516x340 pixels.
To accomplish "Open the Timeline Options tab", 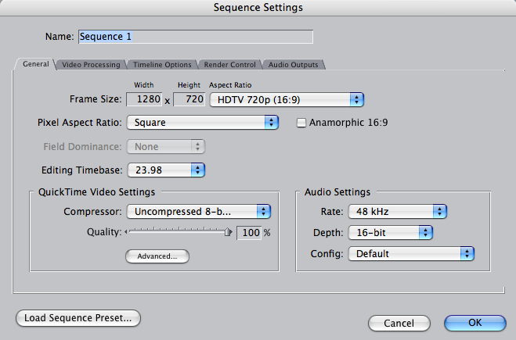I will tap(162, 65).
